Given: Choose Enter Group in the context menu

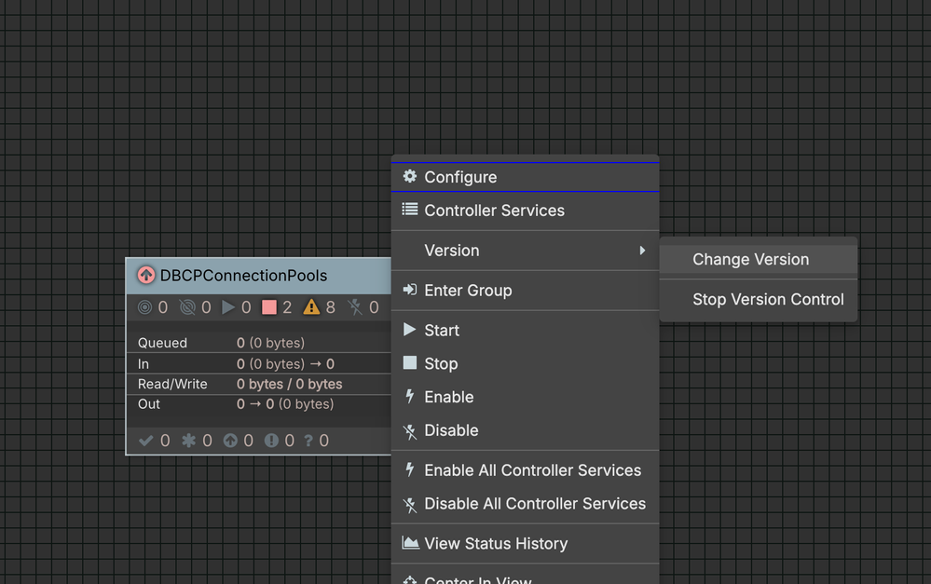Looking at the screenshot, I should click(525, 291).
